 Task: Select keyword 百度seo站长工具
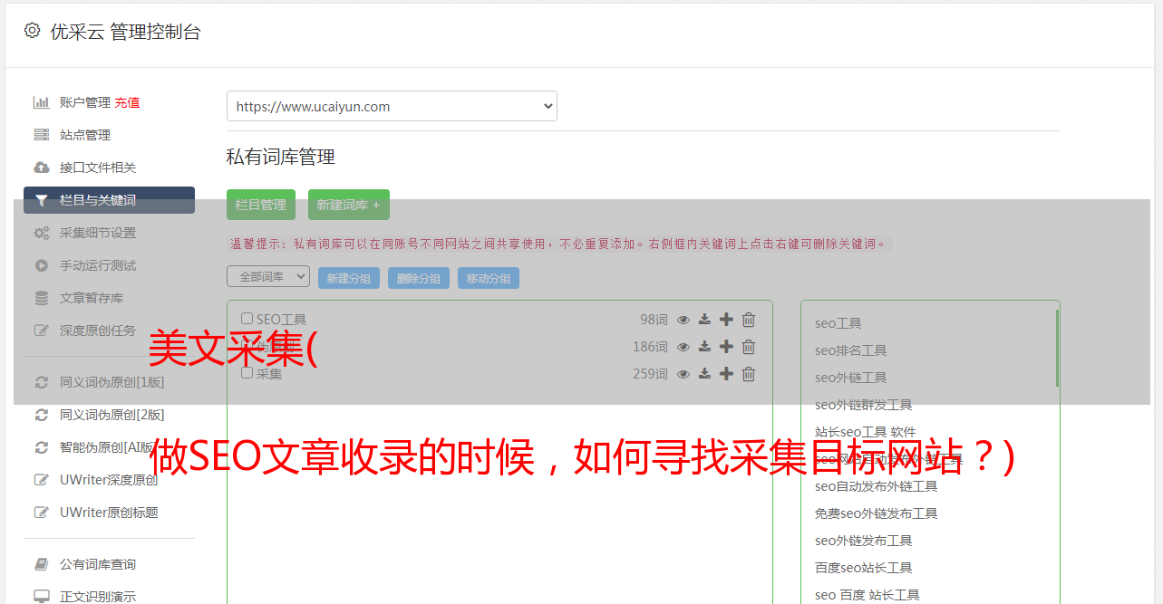coord(864,568)
